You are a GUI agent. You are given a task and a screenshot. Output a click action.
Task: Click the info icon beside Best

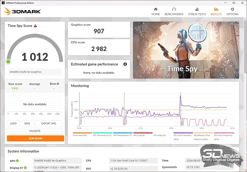[58, 84]
